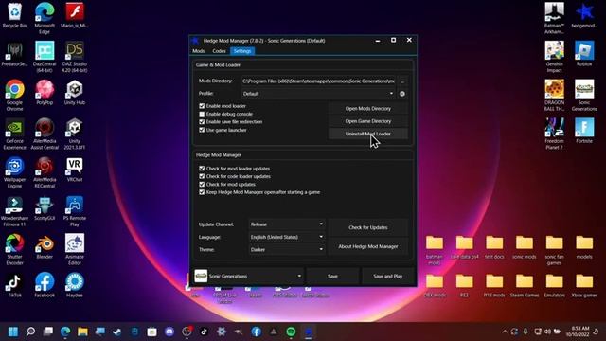Screen dimensions: 606x341
Task: Open hedgemod desktop shortcut icon
Action: click(x=584, y=16)
